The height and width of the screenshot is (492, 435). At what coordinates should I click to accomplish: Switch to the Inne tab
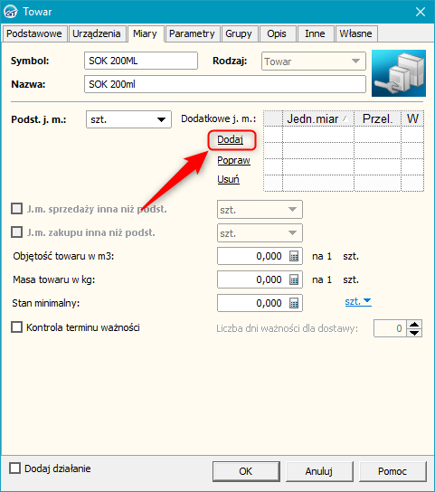[315, 33]
